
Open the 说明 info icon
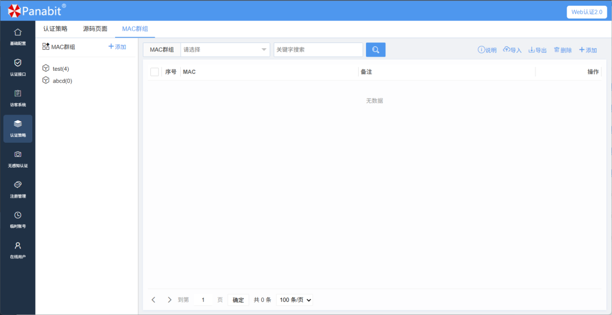click(481, 49)
